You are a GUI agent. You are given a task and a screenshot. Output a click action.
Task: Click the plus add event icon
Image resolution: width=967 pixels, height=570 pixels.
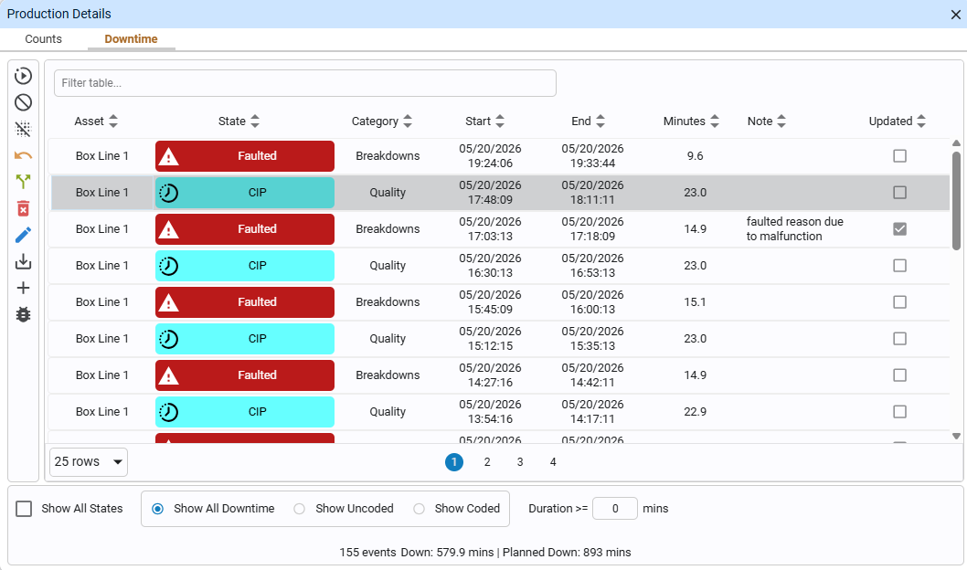point(23,288)
